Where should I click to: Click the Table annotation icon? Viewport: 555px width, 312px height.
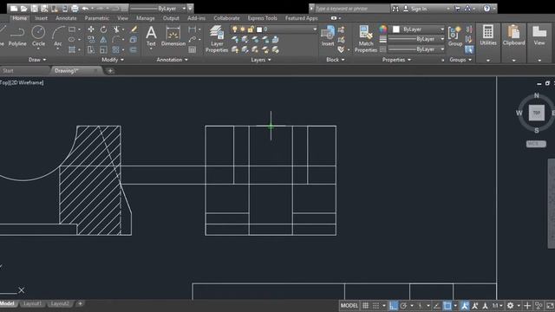click(x=193, y=50)
